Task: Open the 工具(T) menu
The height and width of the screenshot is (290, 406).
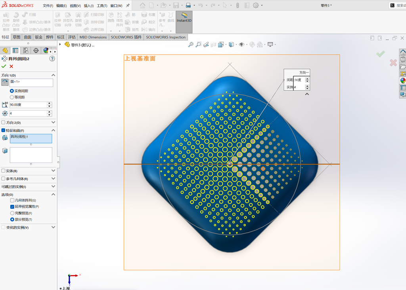Action: 102,6
